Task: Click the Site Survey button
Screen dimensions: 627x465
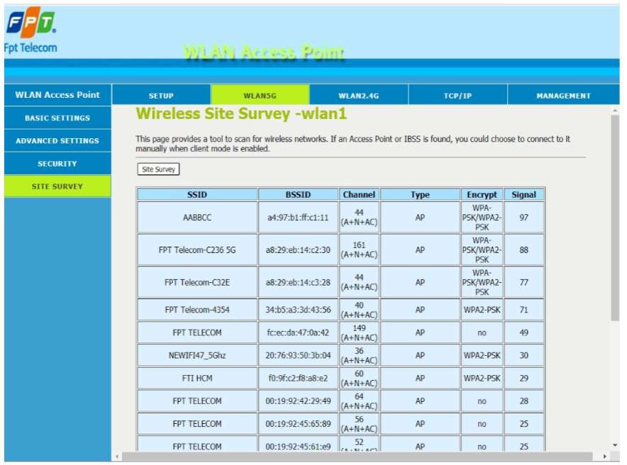Action: [x=158, y=169]
